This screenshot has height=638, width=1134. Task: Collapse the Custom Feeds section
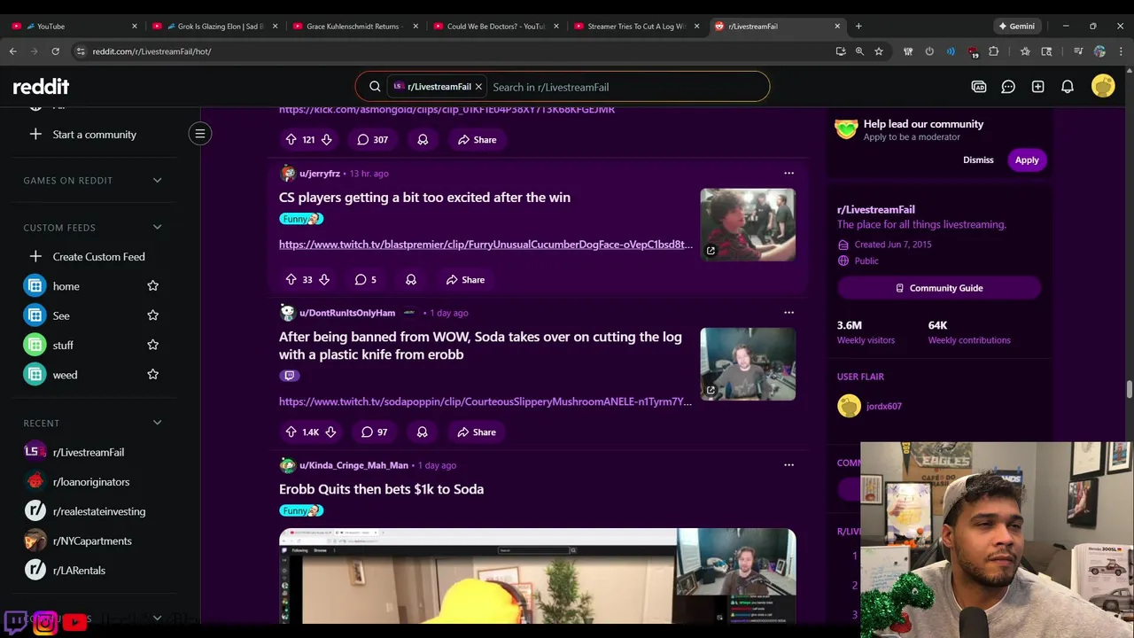click(157, 227)
